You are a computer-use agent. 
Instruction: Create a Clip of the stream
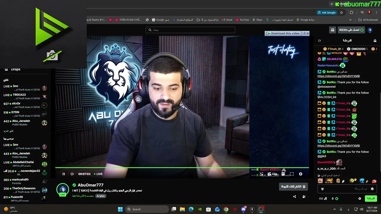[272, 174]
